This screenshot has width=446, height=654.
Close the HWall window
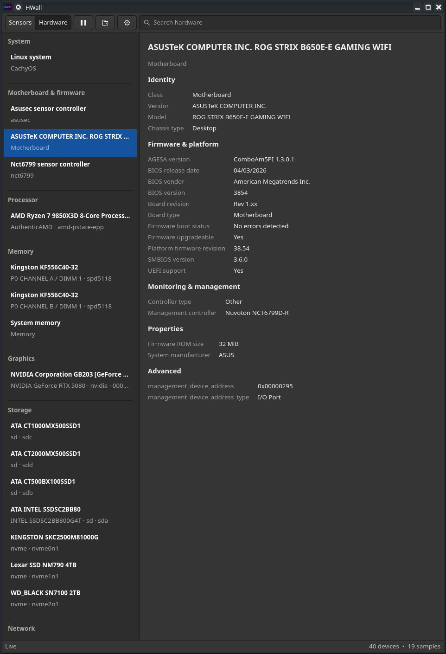click(x=439, y=7)
